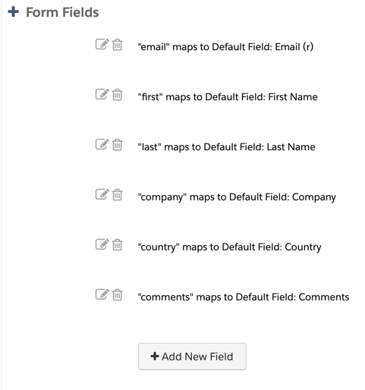Select the company maps to Company text
Screen dimensions: 365x390
(237, 197)
